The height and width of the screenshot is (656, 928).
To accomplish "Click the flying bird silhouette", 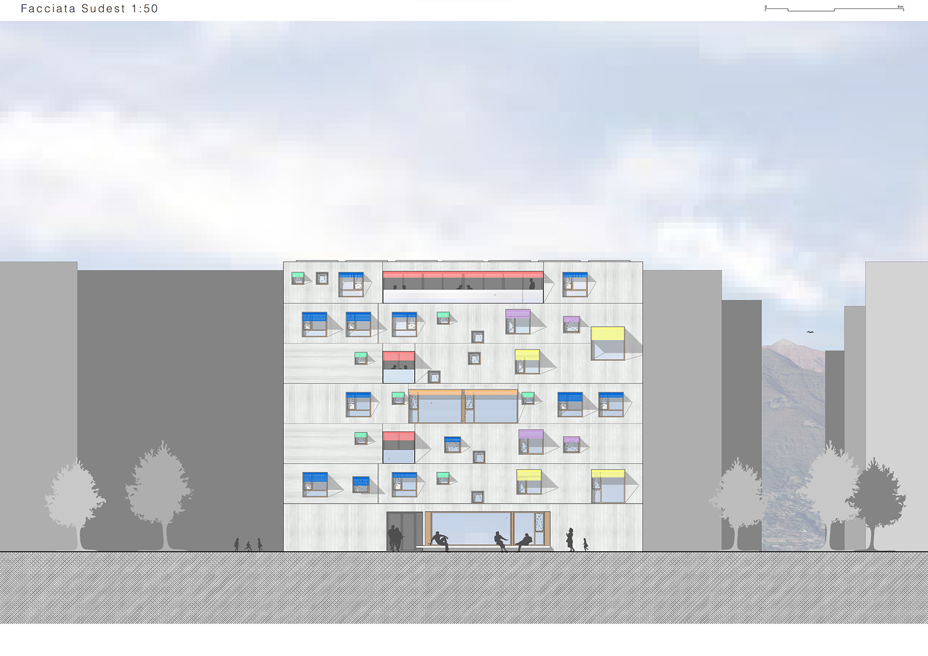I will tap(810, 332).
